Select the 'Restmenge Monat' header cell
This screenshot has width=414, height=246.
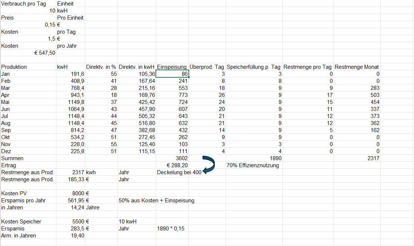[356, 67]
